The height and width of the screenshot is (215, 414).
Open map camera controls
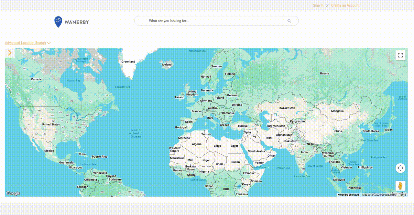click(400, 168)
